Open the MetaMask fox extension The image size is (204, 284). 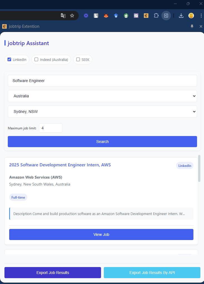[106, 16]
